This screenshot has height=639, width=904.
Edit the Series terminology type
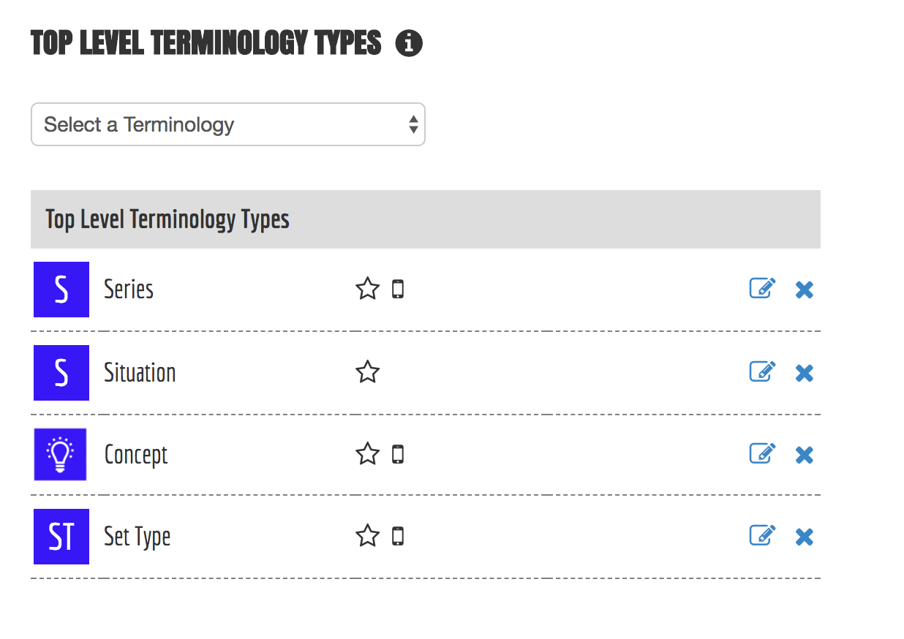(762, 289)
